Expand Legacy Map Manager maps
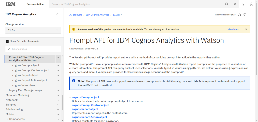The image size is (258, 122). tap(58, 90)
